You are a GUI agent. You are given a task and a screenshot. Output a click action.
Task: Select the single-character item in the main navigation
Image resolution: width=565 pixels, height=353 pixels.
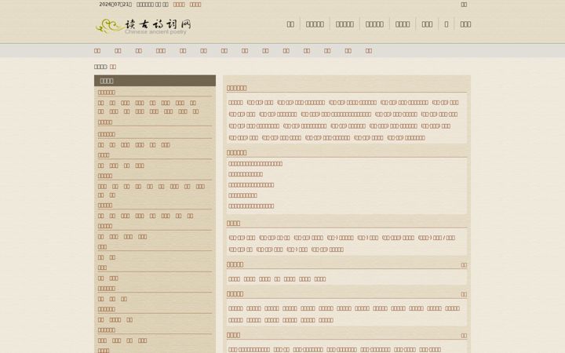coord(446,24)
